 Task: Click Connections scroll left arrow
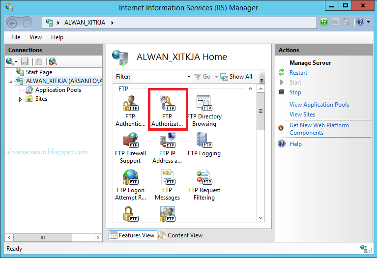tap(9, 237)
